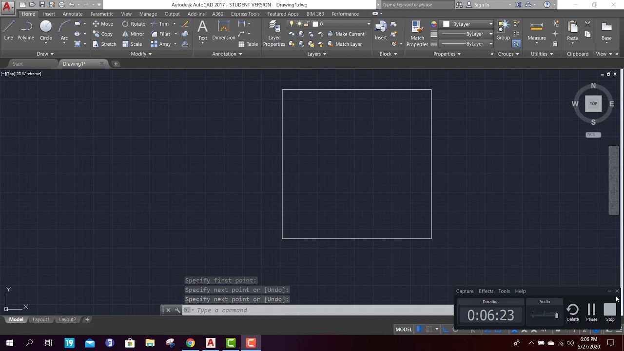Expand the Utilities panel

(542, 54)
